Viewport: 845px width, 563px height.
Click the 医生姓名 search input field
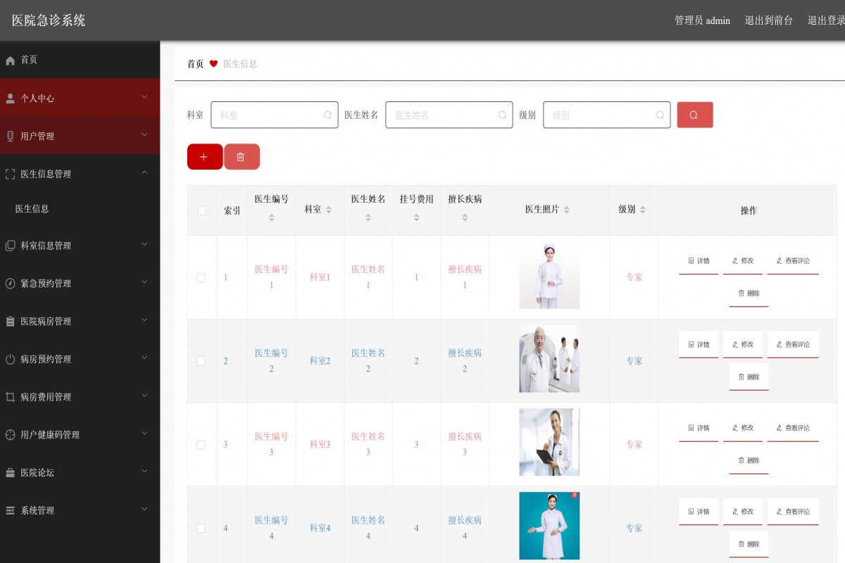click(x=449, y=115)
